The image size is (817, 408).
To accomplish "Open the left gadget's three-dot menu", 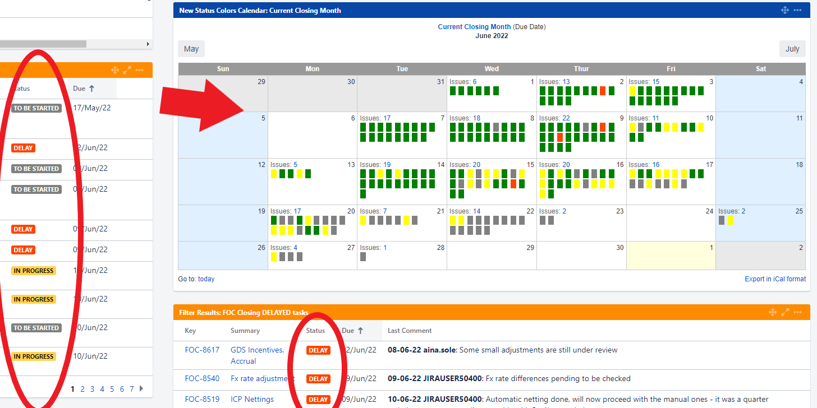I will tap(140, 70).
